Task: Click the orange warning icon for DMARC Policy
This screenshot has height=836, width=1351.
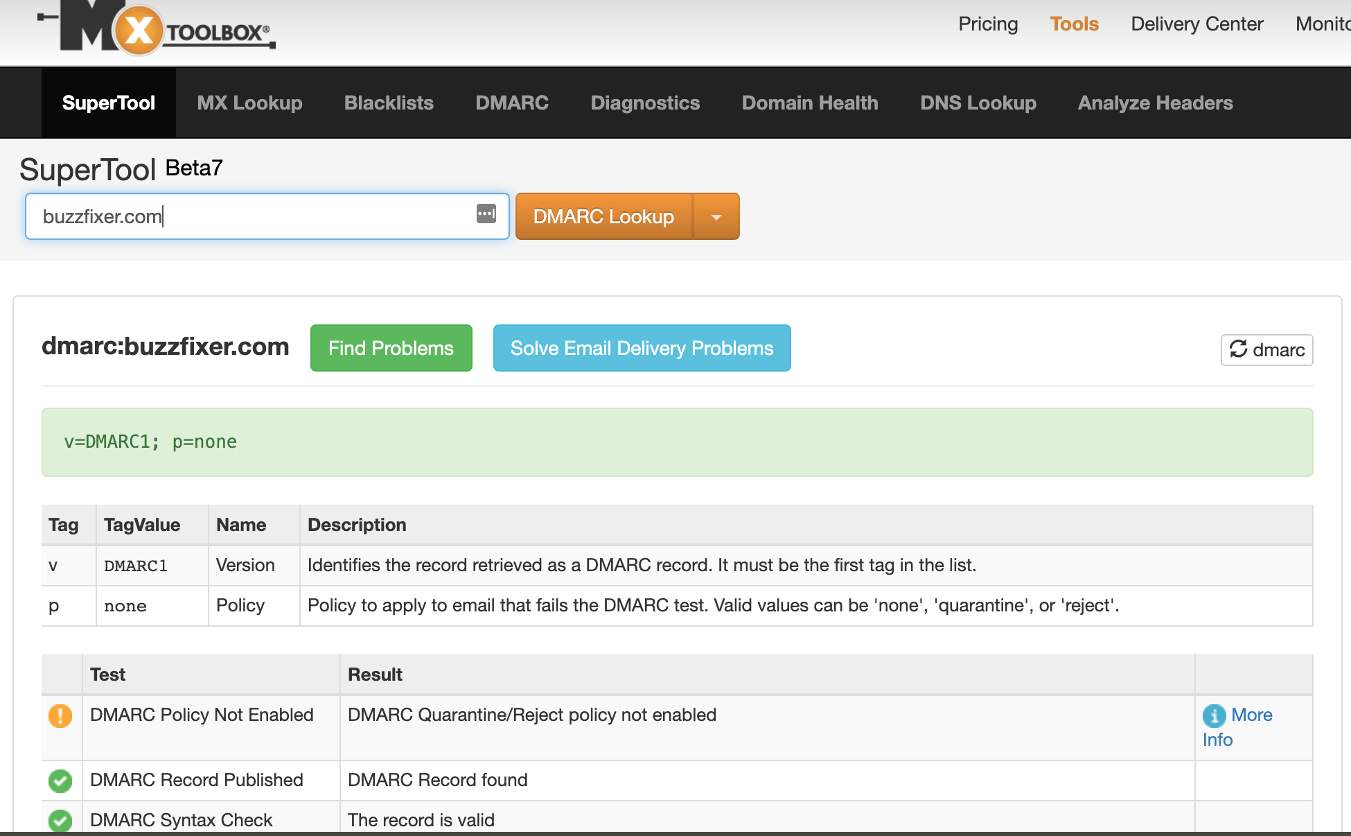Action: pyautogui.click(x=60, y=715)
